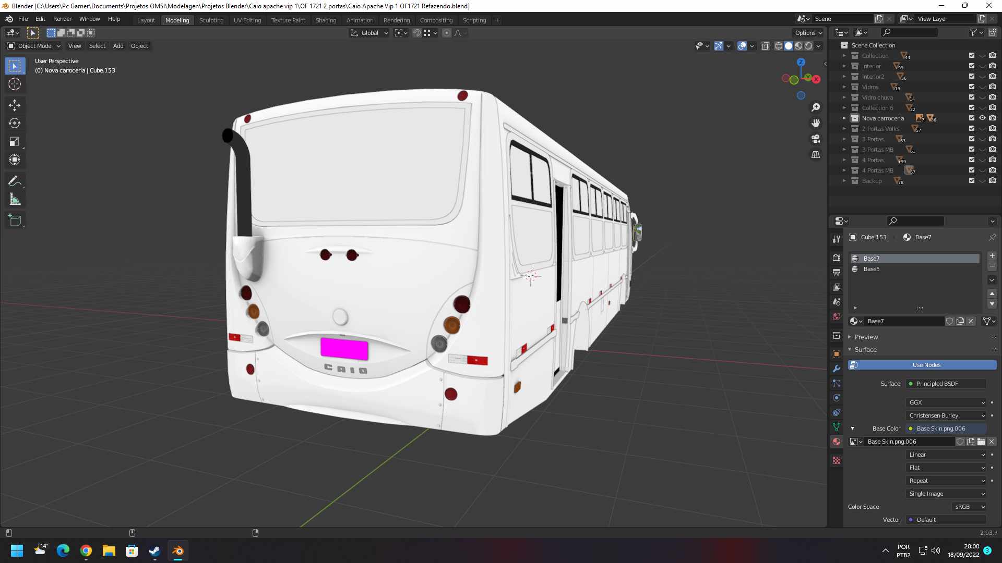Select the Base5 material slot
The width and height of the screenshot is (1002, 563).
pyautogui.click(x=872, y=269)
